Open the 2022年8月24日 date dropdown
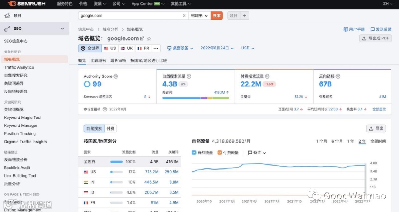The image size is (399, 212). click(x=217, y=48)
